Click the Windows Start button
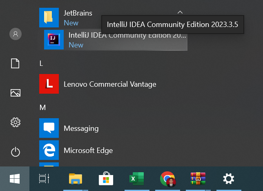Image resolution: width=263 pixels, height=191 pixels. coord(15,179)
